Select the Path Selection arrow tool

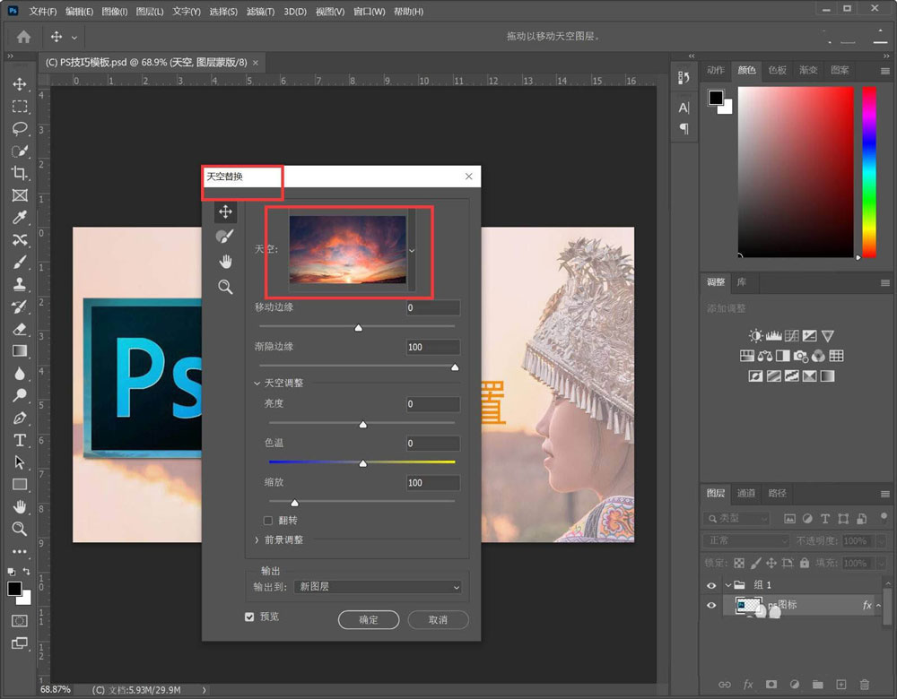coord(20,462)
